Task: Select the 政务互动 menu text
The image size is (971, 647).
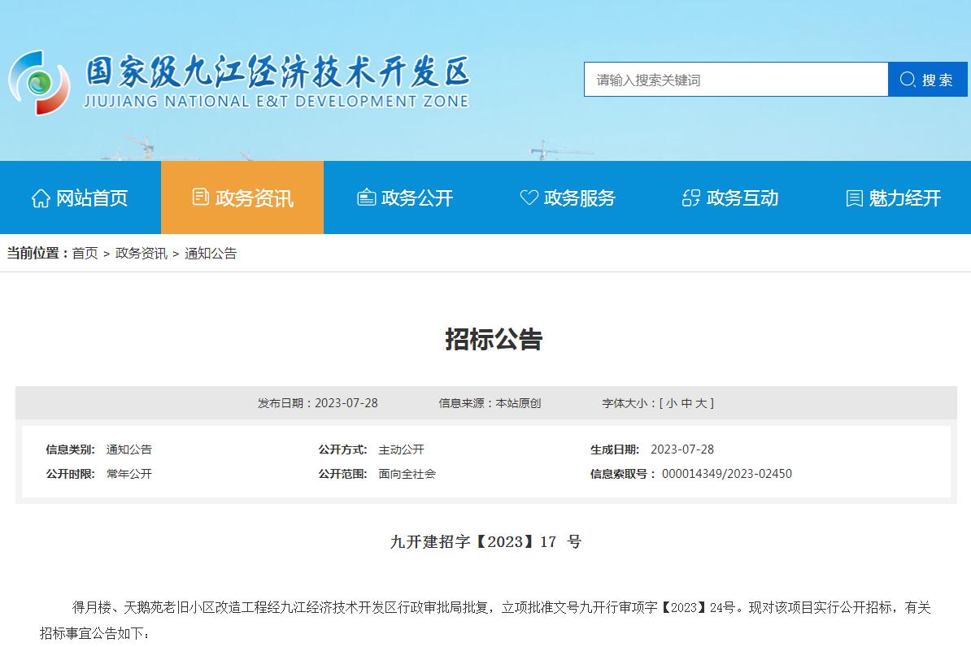Action: click(742, 198)
